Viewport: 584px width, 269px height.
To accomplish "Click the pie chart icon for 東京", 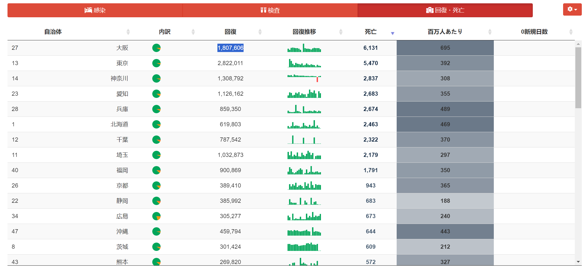I will click(x=156, y=63).
